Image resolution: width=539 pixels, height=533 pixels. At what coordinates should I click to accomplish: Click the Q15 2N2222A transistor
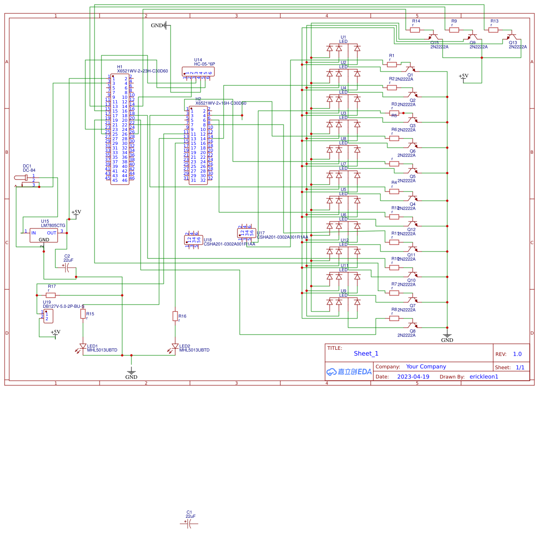pos(433,36)
